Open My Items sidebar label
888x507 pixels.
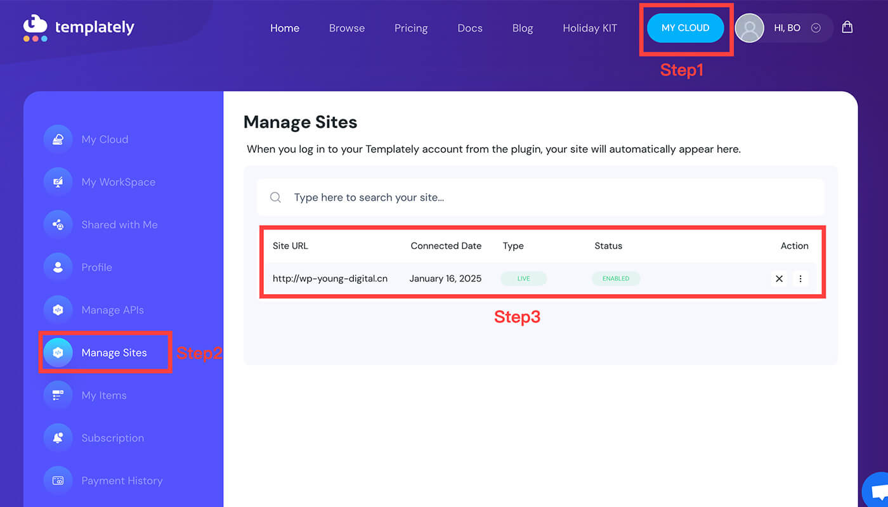pyautogui.click(x=104, y=395)
